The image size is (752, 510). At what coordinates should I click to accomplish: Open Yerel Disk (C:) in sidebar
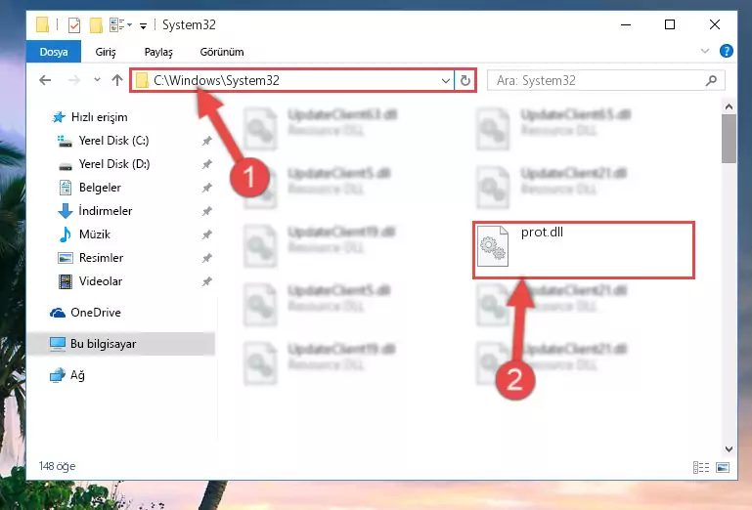[x=103, y=141]
